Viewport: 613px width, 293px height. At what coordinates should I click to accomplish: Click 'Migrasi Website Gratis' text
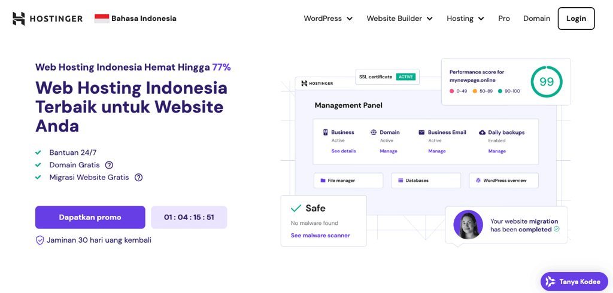click(x=89, y=178)
